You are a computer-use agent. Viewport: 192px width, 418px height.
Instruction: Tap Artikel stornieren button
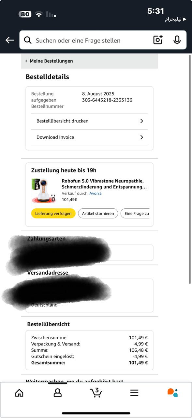(98, 214)
